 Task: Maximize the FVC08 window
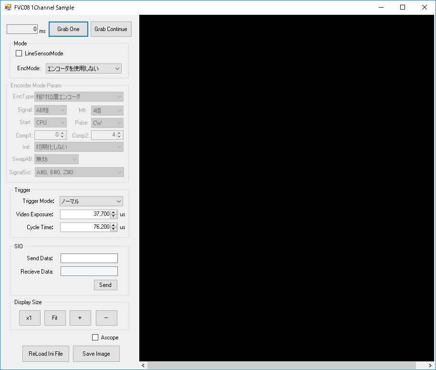(x=403, y=7)
